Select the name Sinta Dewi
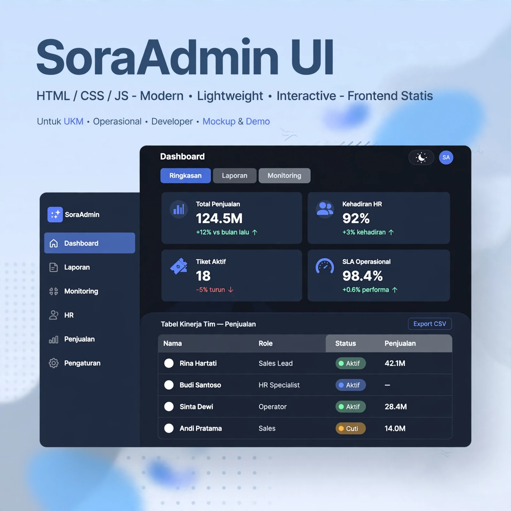 (x=196, y=407)
